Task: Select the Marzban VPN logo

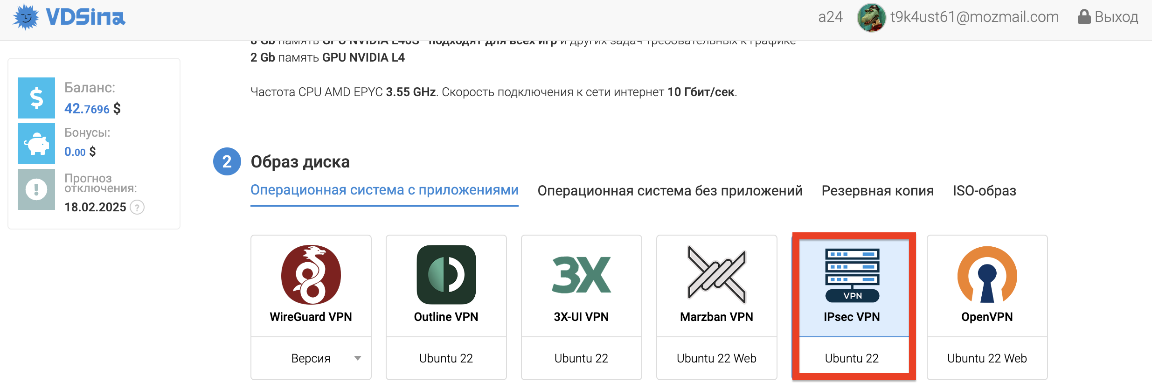Action: point(717,275)
